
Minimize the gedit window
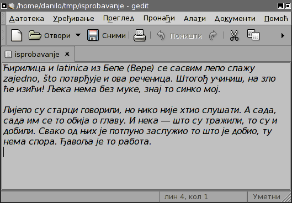(x=280, y=6)
